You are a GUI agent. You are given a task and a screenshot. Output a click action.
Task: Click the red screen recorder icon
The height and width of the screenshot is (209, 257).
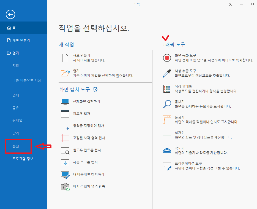point(167,58)
